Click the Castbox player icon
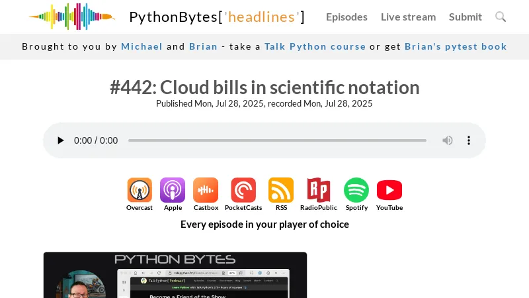 pos(206,191)
